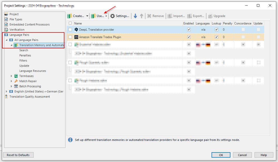Toggle the select-all header checkbox
This screenshot has height=162, width=278.
click(70, 23)
